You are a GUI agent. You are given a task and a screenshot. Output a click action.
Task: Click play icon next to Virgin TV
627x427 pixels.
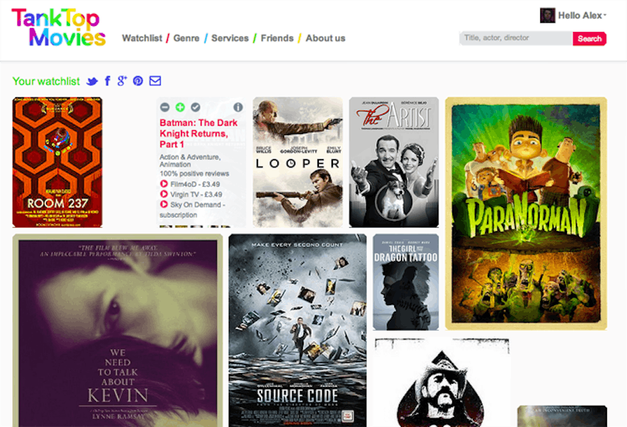[x=163, y=195]
